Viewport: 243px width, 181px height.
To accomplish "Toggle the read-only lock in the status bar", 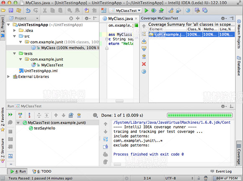I will (x=199, y=178).
